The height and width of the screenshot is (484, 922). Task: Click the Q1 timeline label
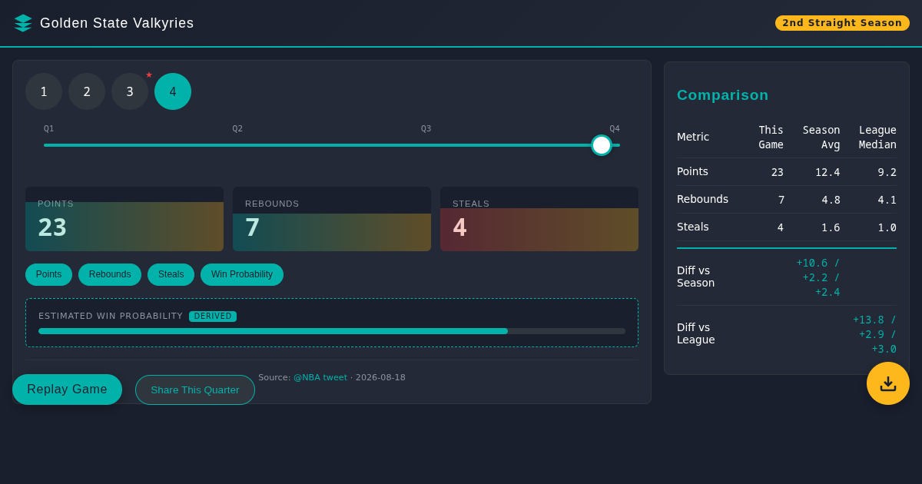coord(49,129)
